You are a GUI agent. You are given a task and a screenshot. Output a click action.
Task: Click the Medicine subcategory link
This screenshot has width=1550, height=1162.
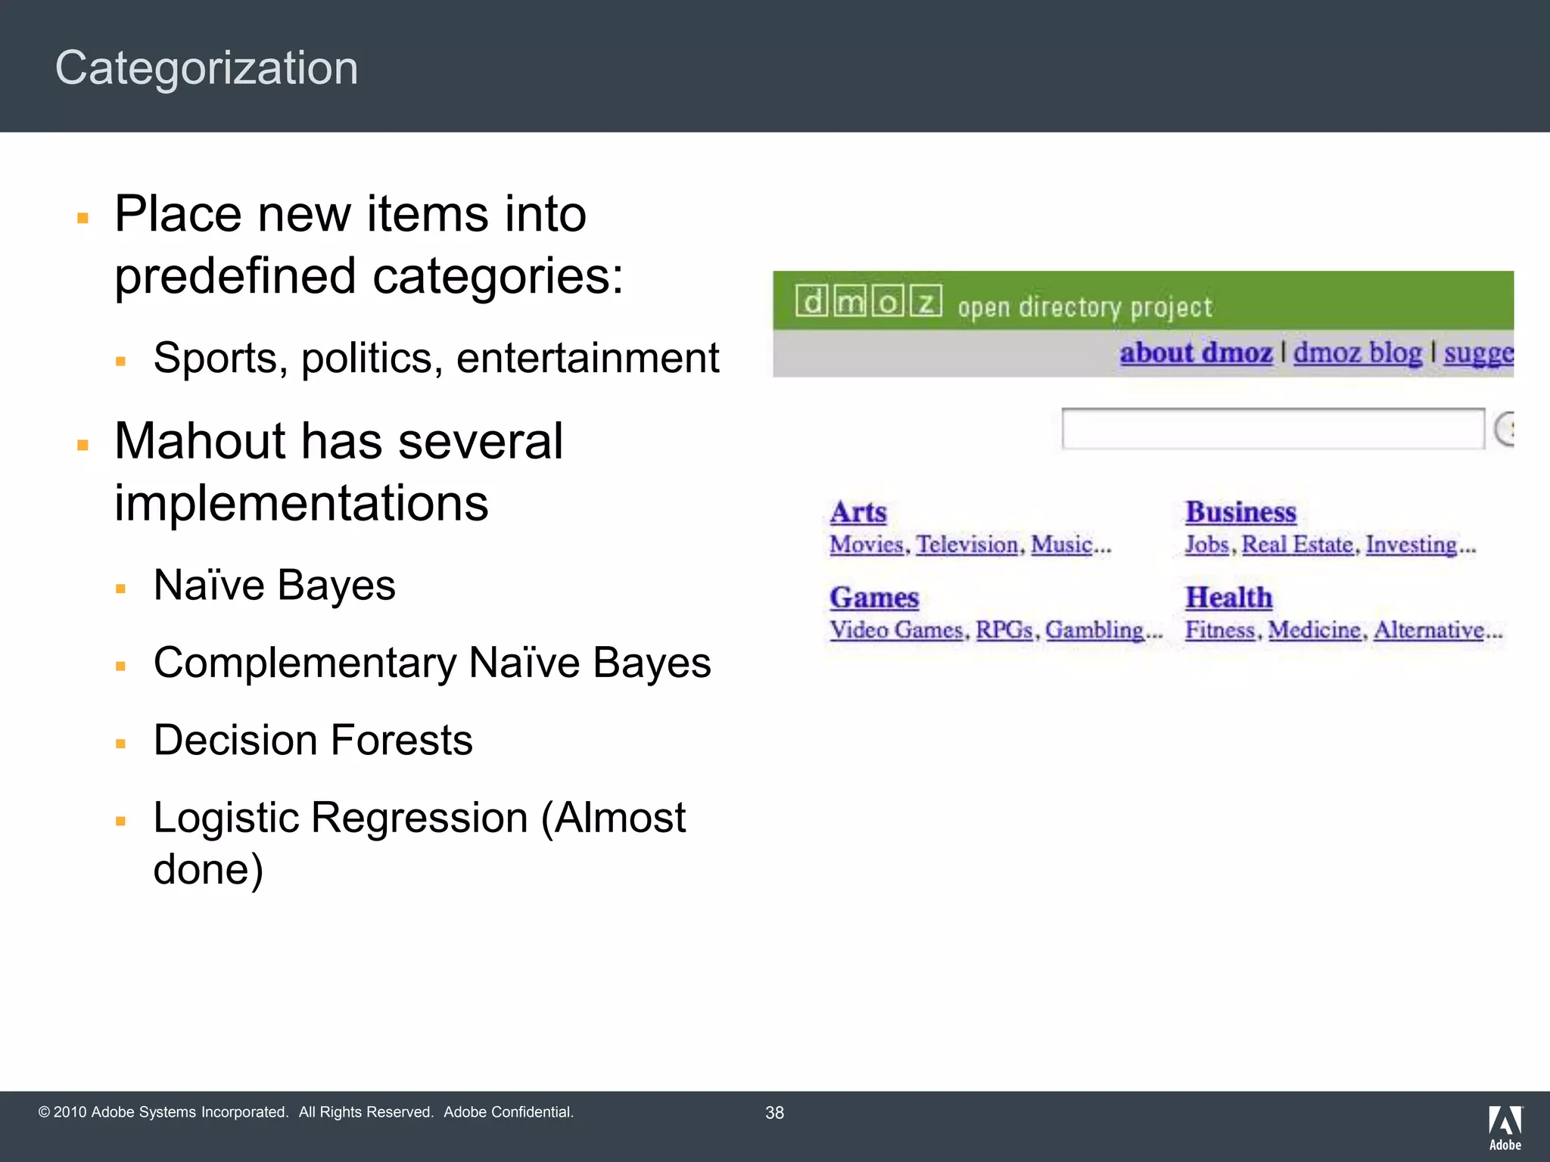coord(1314,630)
